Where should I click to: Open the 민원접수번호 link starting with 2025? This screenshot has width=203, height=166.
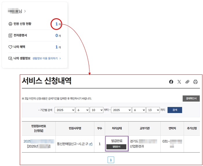[39, 141]
